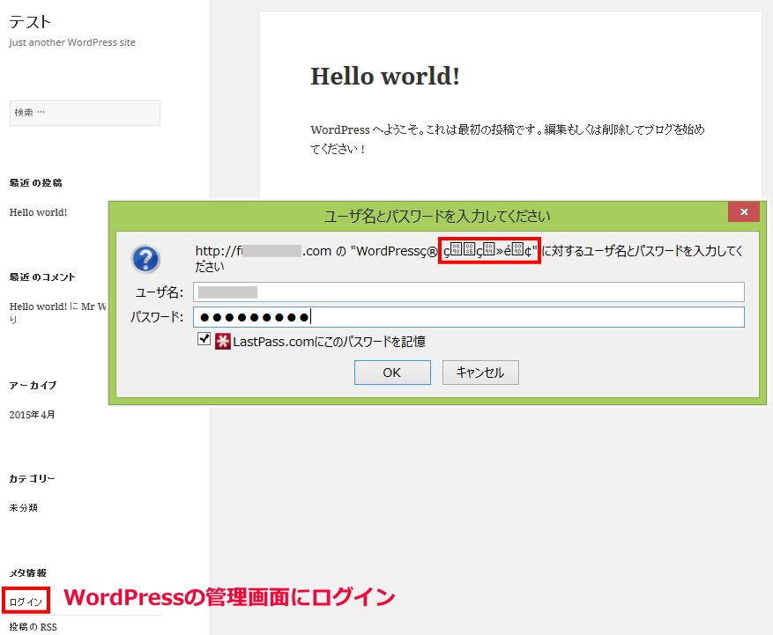Click the 検索 search box in sidebar

[85, 113]
